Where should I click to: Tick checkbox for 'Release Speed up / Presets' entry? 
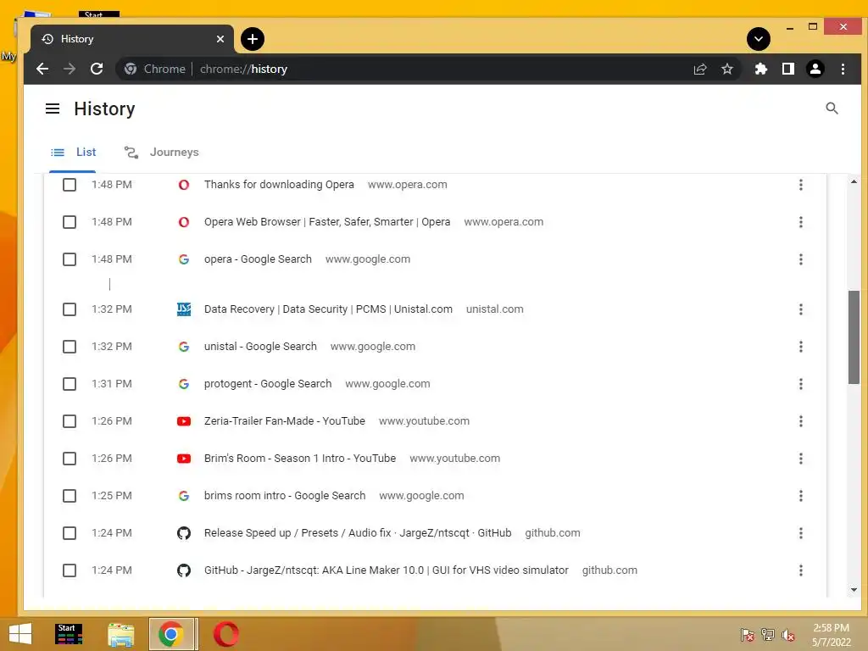pyautogui.click(x=70, y=533)
